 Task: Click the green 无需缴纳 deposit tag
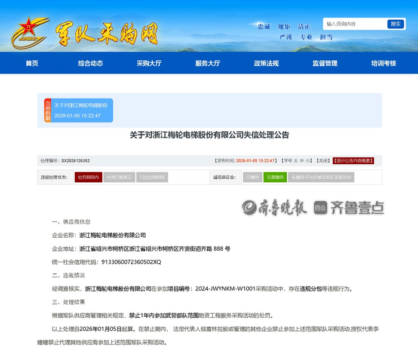point(275,177)
